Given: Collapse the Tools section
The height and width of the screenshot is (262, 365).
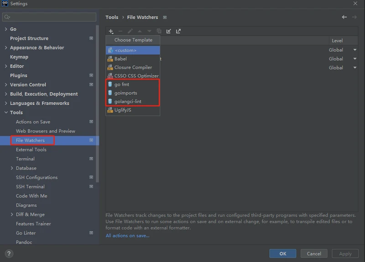Looking at the screenshot, I should pos(6,112).
